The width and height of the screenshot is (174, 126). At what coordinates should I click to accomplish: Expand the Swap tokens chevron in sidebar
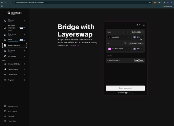25,35
